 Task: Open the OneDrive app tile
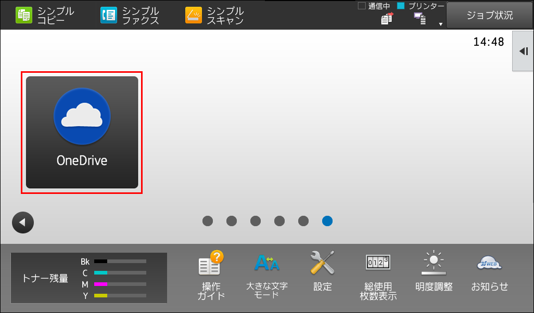click(x=82, y=133)
